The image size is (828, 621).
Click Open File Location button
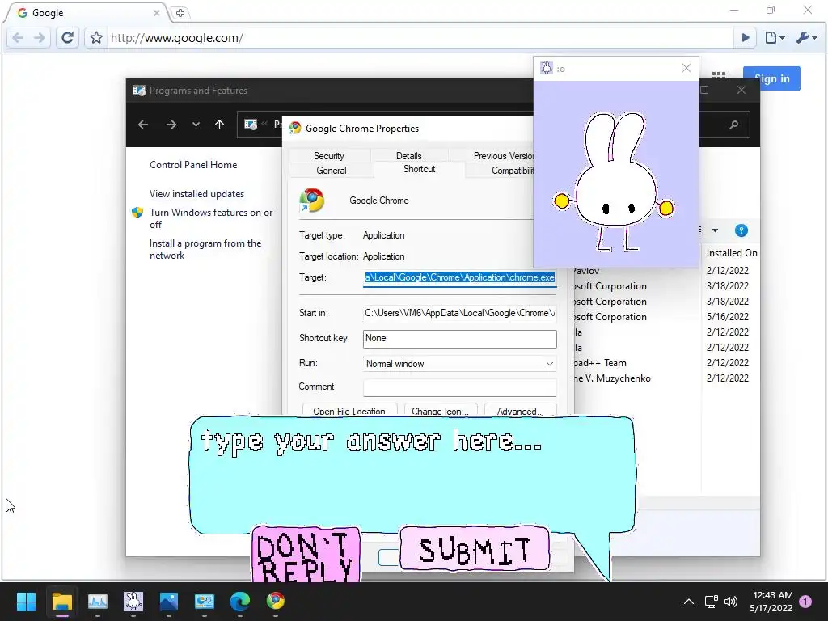click(x=349, y=411)
